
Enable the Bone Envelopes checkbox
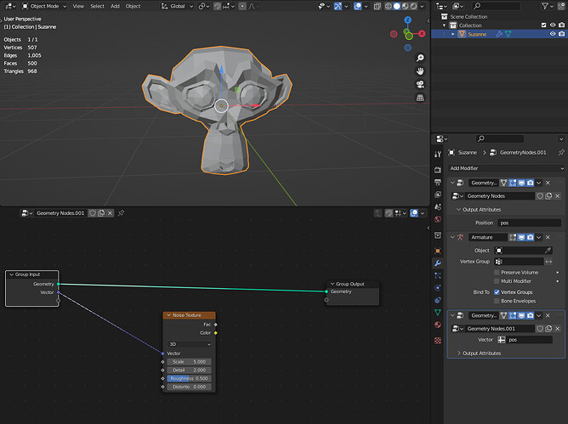497,301
